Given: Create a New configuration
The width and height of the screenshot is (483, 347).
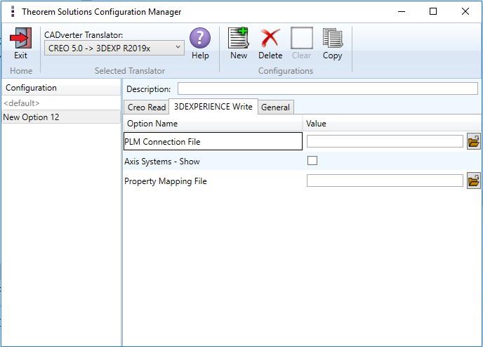Looking at the screenshot, I should [239, 38].
